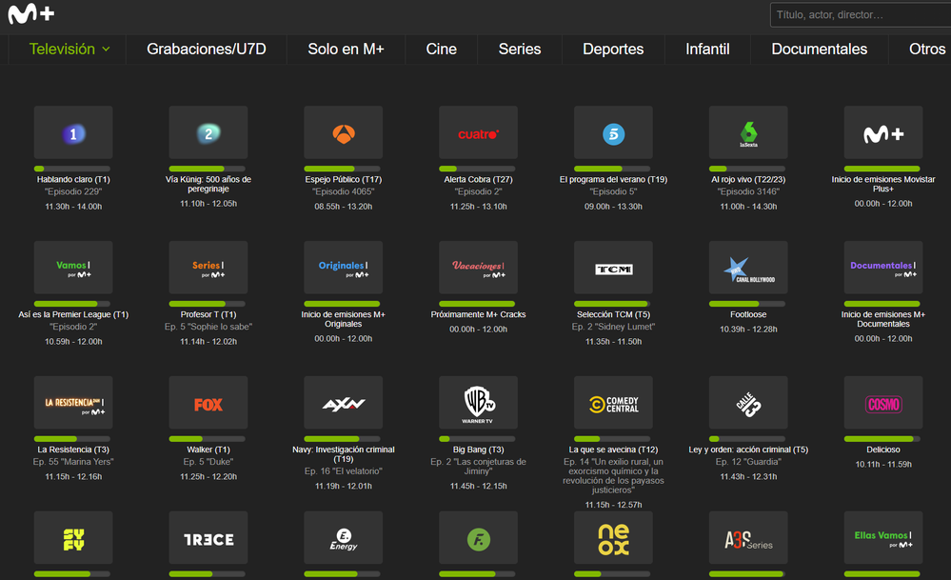Open the Comedy Central channel logo
Screen dimensions: 951x580
(x=614, y=404)
